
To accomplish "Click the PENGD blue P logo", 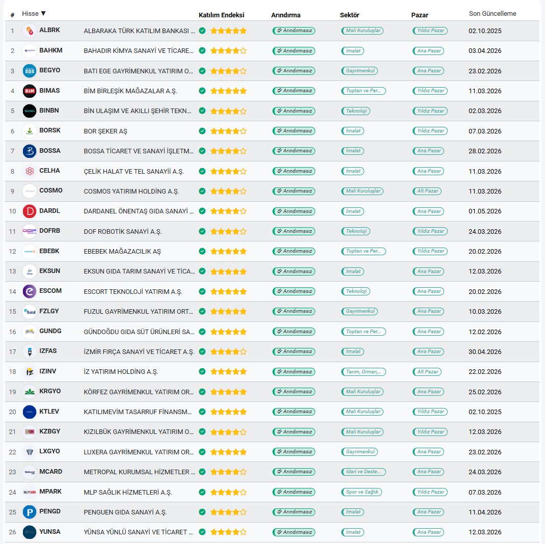I will 30,512.
